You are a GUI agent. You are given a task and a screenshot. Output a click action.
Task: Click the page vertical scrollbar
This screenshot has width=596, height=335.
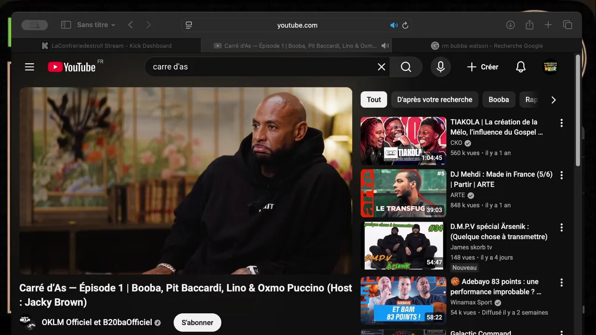[x=578, y=111]
